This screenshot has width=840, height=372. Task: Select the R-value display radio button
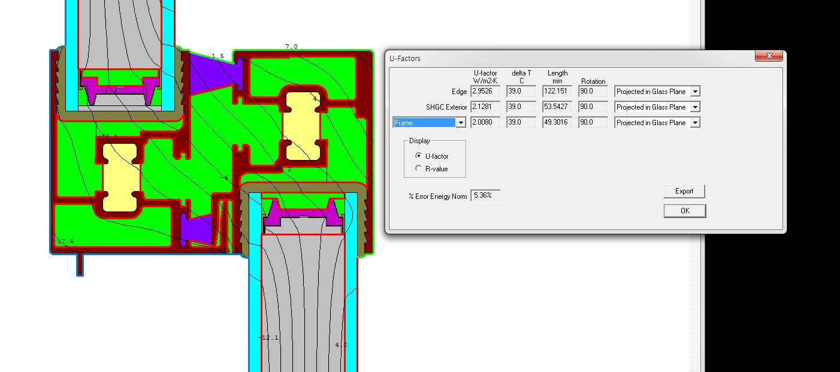[x=418, y=169]
